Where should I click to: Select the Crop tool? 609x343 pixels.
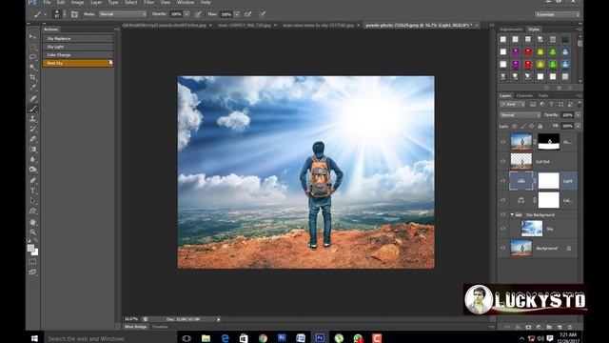click(32, 77)
